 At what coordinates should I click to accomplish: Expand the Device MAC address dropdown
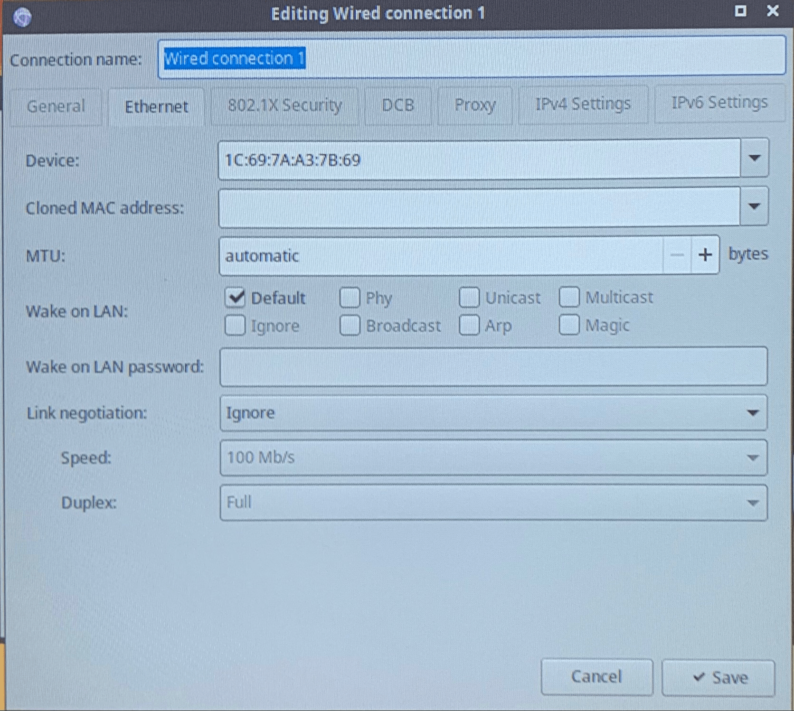[x=754, y=159]
